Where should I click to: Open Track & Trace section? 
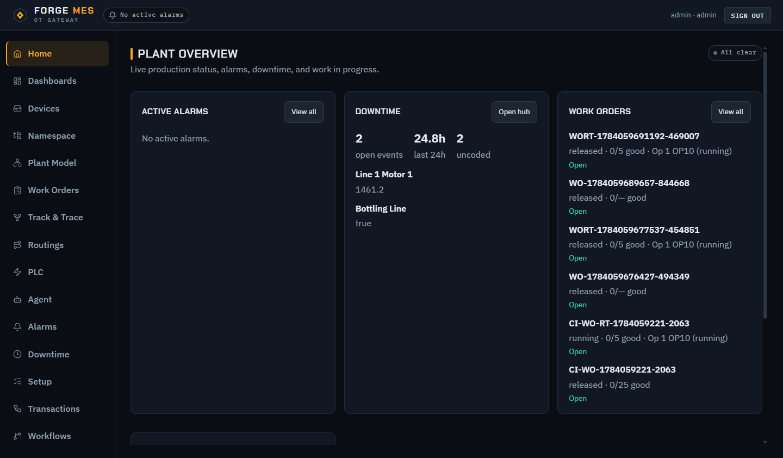(x=58, y=218)
